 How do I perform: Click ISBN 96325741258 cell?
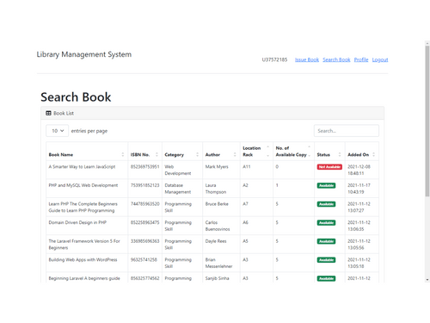pos(144,263)
